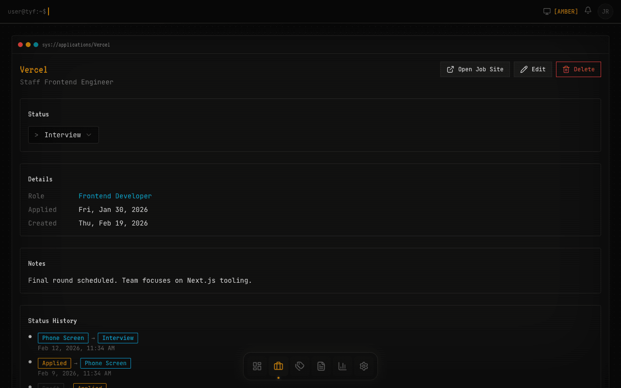Follow the Frontend Developer role link
The width and height of the screenshot is (621, 388).
point(115,196)
